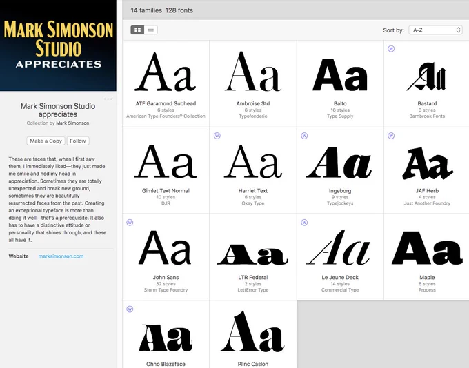Viewport: 469px width, 368px height.
Task: Switch to grid view icon
Action: coord(137,30)
